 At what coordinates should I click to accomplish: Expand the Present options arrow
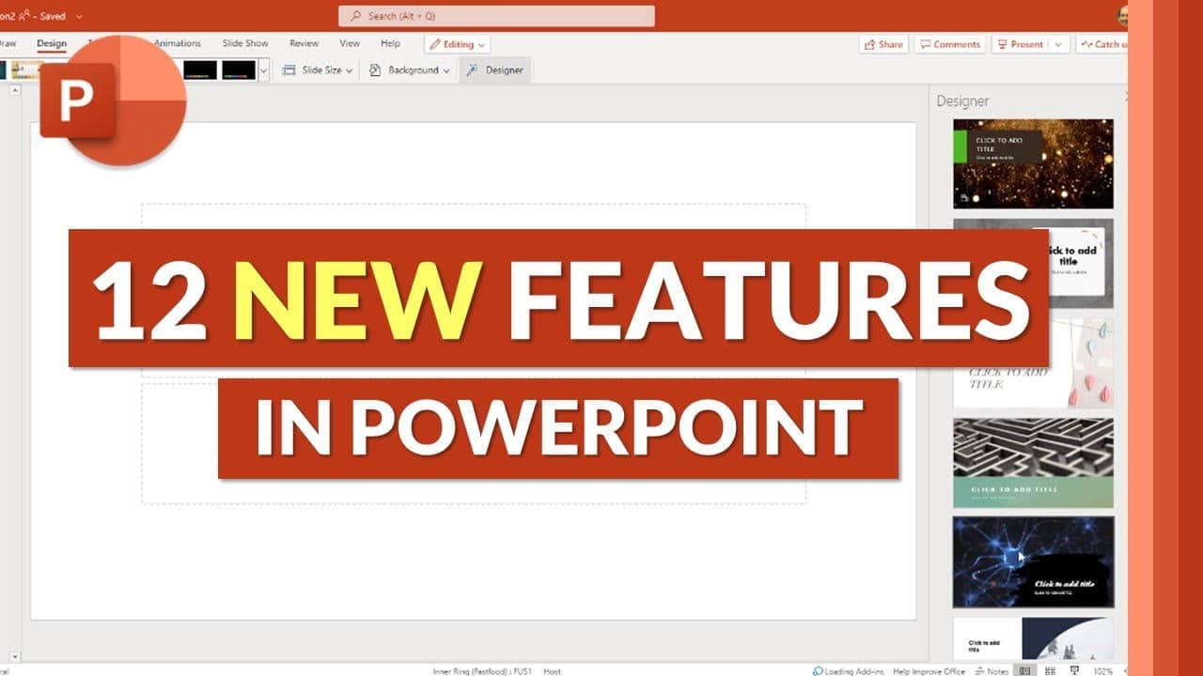coord(1059,44)
